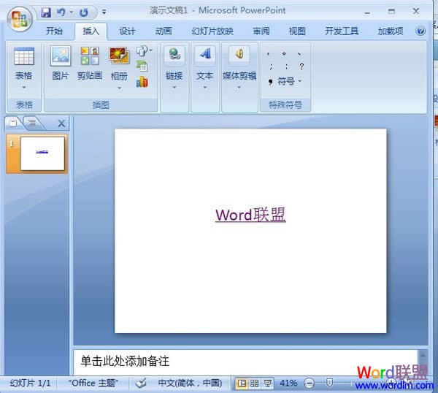Expand the 链接 group dropdown arrow

click(174, 87)
